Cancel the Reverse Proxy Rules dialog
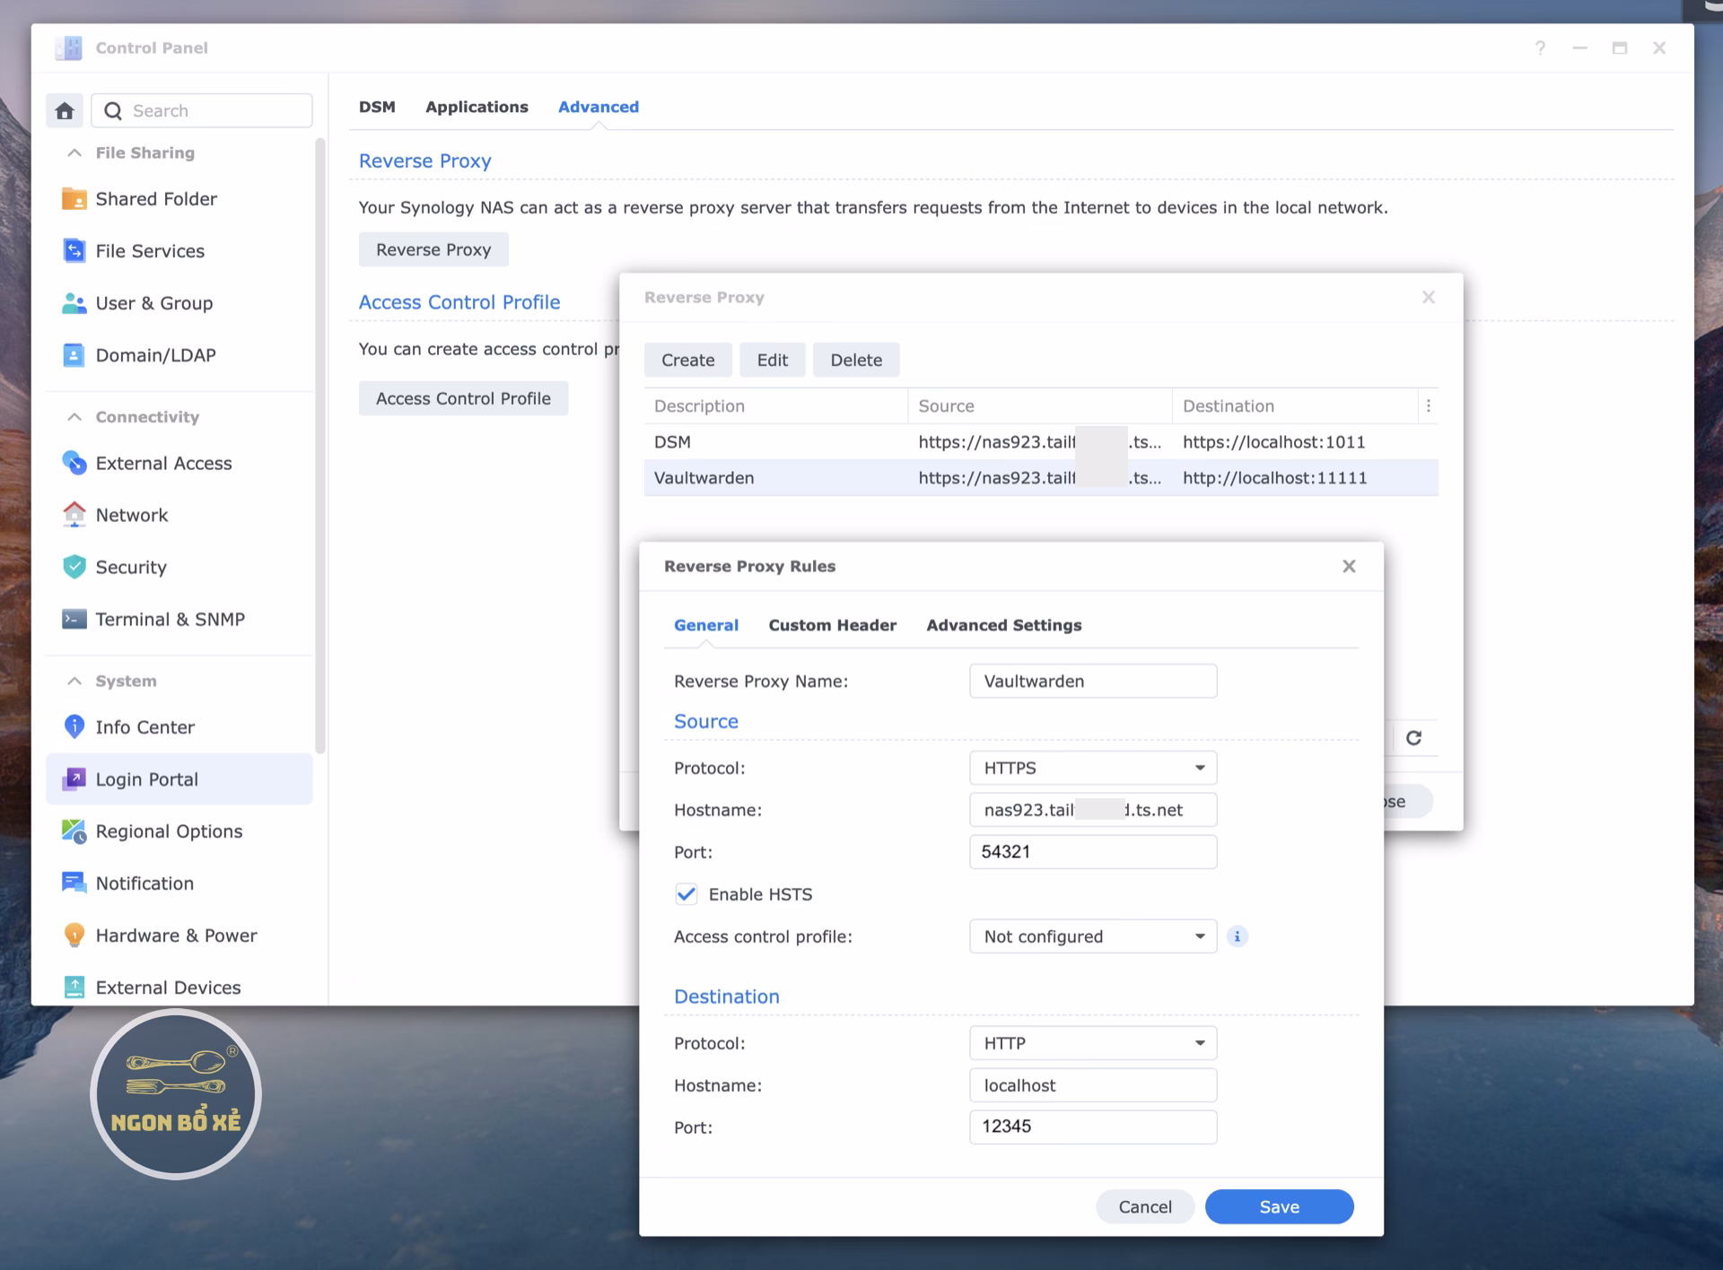The width and height of the screenshot is (1723, 1270). coord(1145,1206)
